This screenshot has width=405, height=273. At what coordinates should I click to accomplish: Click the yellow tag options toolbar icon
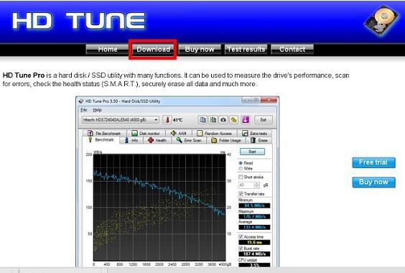234,120
